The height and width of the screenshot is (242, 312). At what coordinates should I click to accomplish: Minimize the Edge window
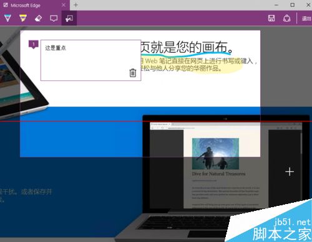tap(276, 5)
